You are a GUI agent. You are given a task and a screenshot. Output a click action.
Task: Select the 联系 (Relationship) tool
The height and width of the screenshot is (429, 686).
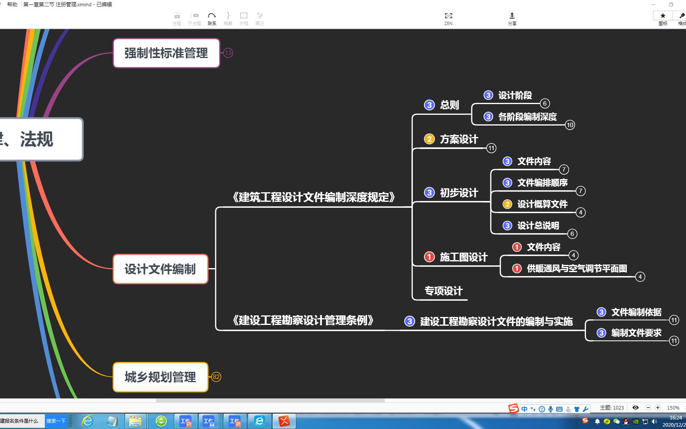[x=212, y=18]
